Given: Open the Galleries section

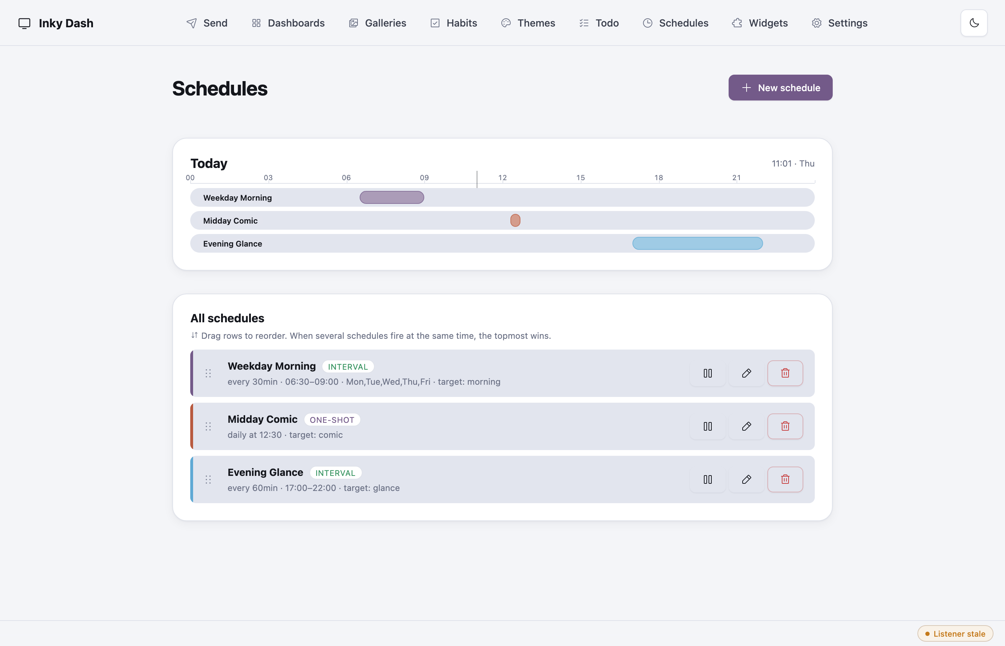Looking at the screenshot, I should (x=378, y=23).
